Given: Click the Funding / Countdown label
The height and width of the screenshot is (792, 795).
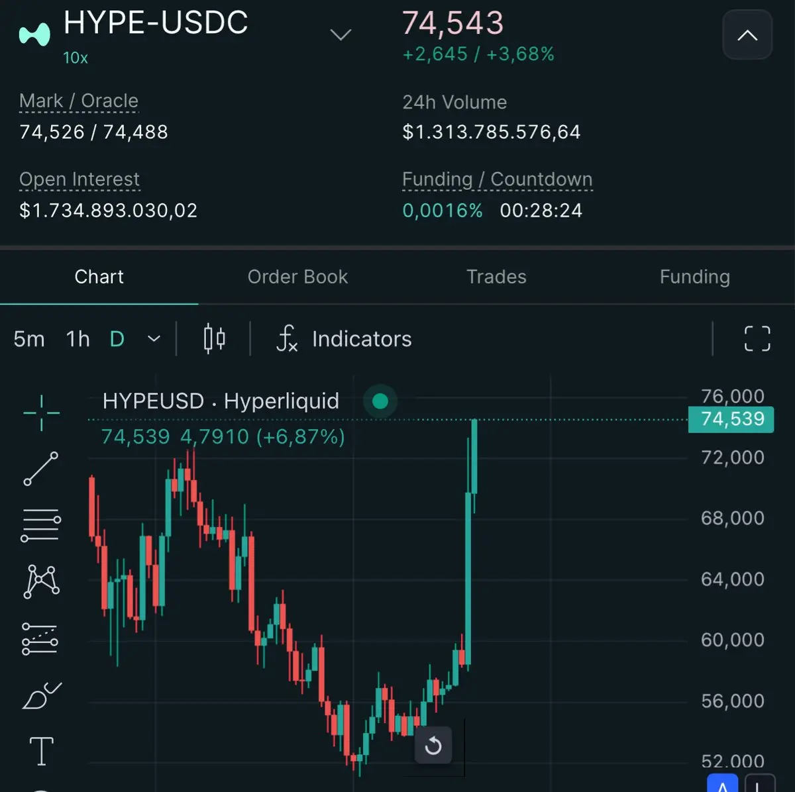Looking at the screenshot, I should click(x=498, y=179).
